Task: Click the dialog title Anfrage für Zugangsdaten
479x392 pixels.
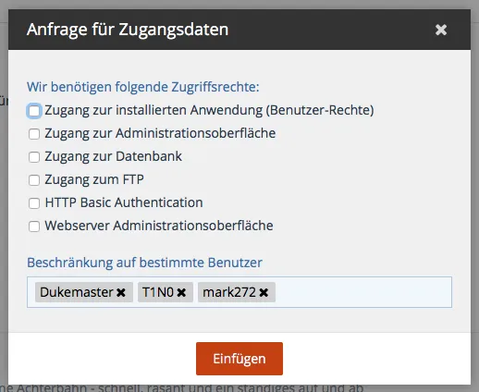Action: point(128,30)
